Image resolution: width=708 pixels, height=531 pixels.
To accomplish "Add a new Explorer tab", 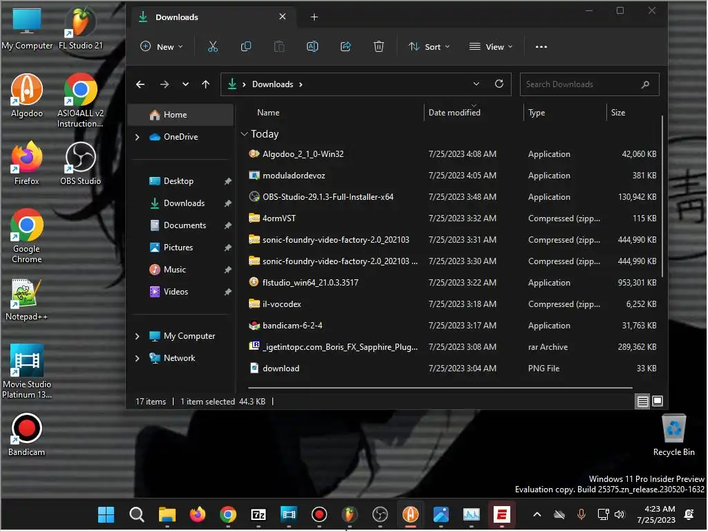I will coord(315,17).
